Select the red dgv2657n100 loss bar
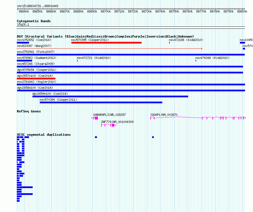This screenshot has width=253, height=212. [x=36, y=79]
